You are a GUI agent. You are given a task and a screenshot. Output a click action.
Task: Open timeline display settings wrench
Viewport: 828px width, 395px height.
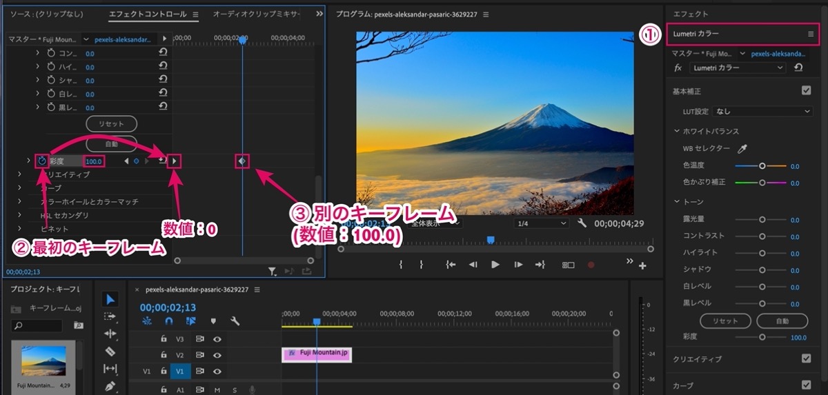click(x=235, y=321)
